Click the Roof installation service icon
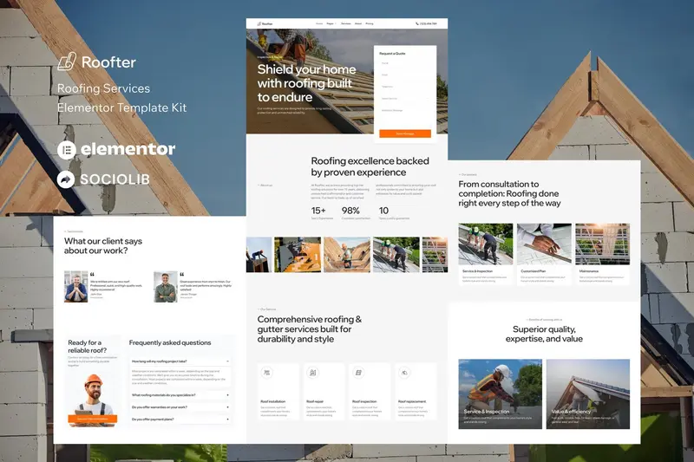 click(x=266, y=373)
